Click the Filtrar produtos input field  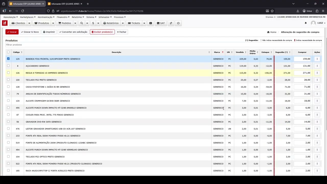[x=163, y=45]
